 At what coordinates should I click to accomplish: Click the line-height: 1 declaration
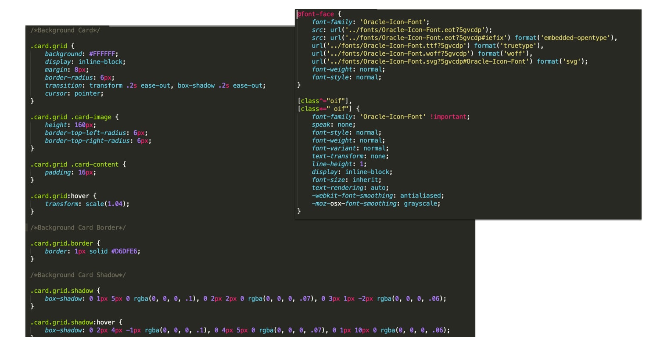pos(339,165)
